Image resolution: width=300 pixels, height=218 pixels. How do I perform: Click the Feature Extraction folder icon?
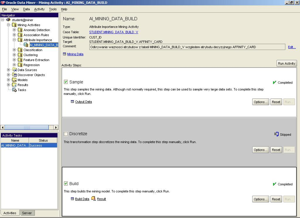point(20,60)
